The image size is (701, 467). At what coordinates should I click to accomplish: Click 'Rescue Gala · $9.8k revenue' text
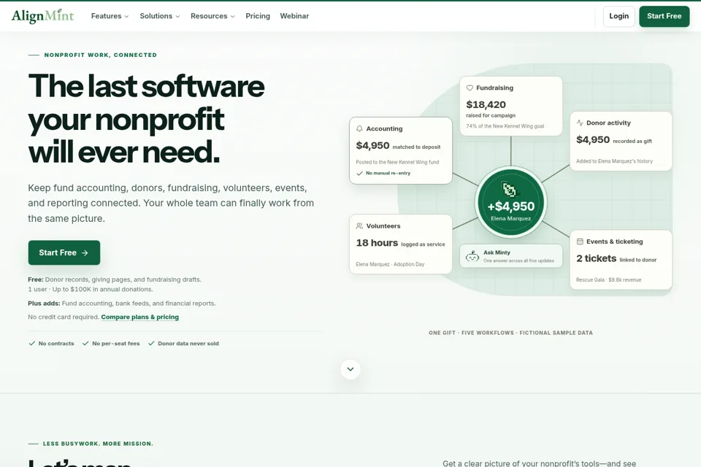coord(608,279)
